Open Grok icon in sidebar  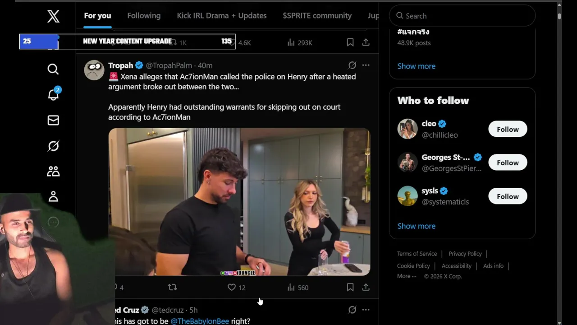tap(53, 146)
